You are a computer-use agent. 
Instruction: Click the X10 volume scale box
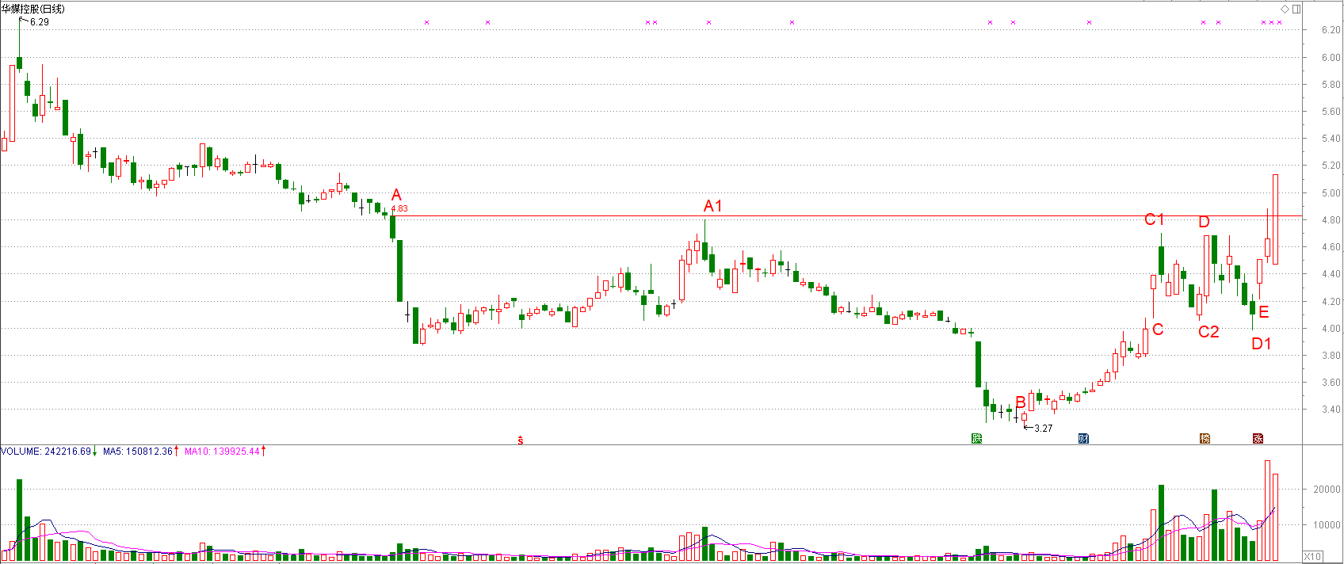pos(1312,556)
